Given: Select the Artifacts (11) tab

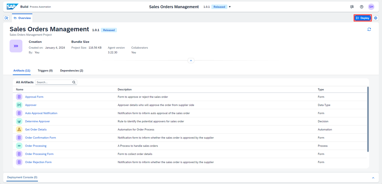Looking at the screenshot, I should pyautogui.click(x=22, y=71).
